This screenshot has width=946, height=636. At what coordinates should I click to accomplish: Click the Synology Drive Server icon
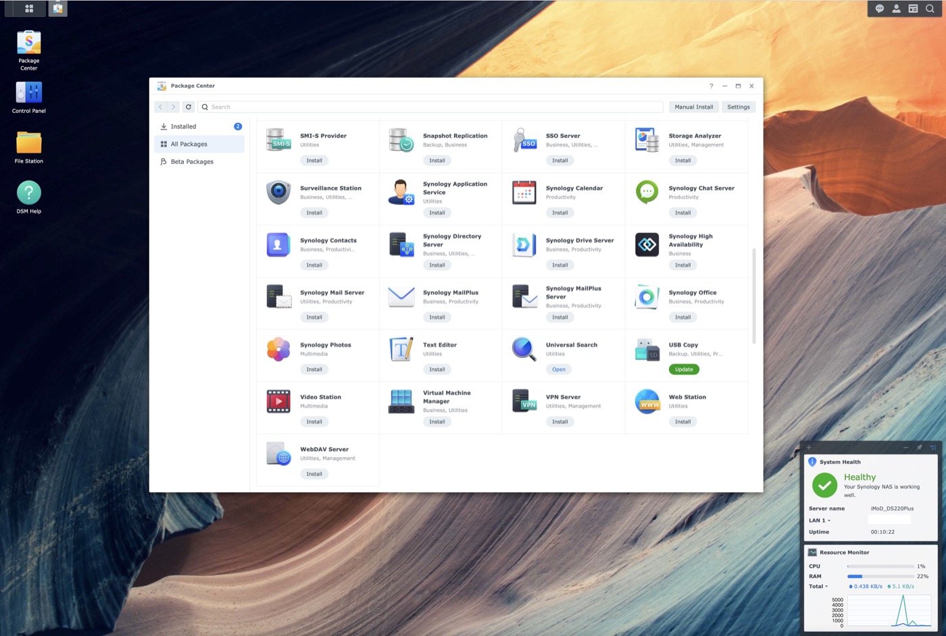524,244
